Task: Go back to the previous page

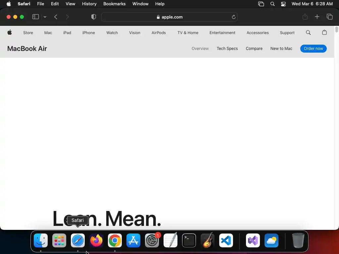Action: (x=56, y=17)
